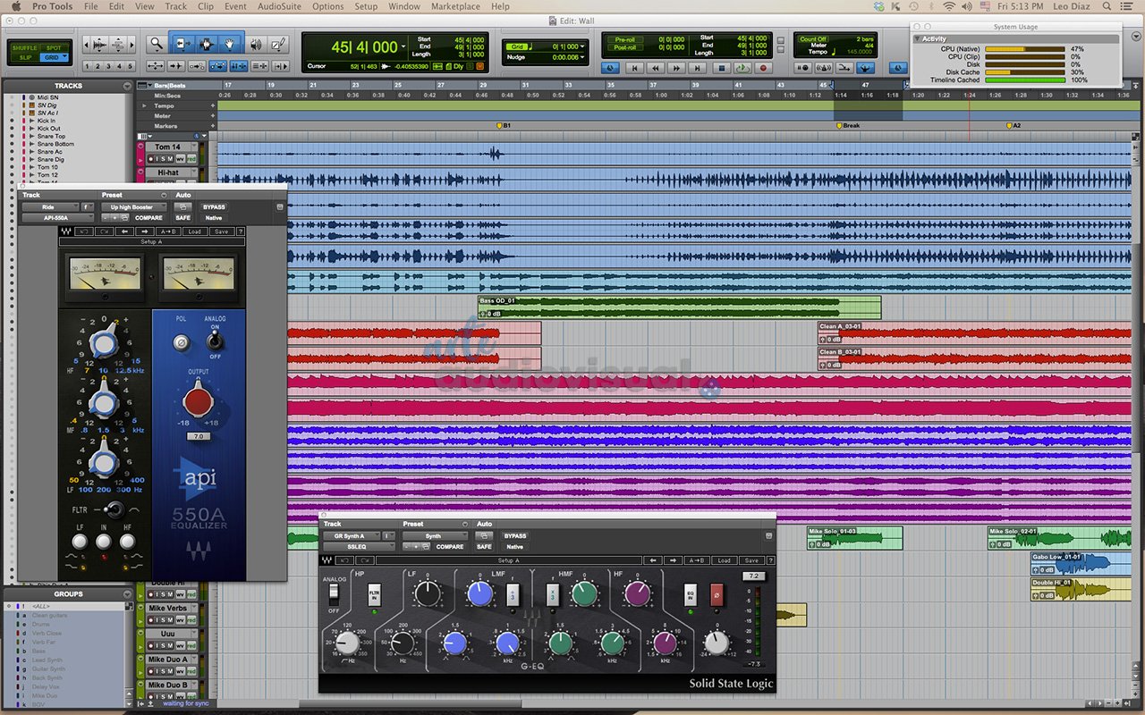Open the API-550A plugin selector dropdown
Screen dimensions: 1145x715
click(x=57, y=218)
